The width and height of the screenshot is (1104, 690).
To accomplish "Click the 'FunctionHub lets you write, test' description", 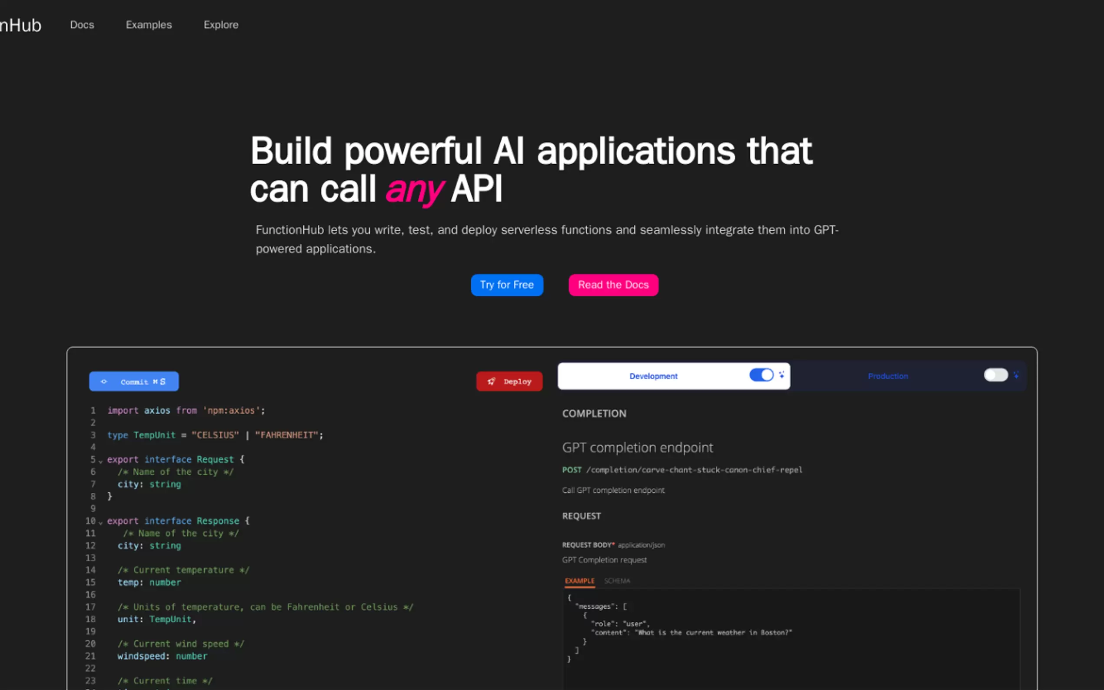I will pyautogui.click(x=547, y=239).
